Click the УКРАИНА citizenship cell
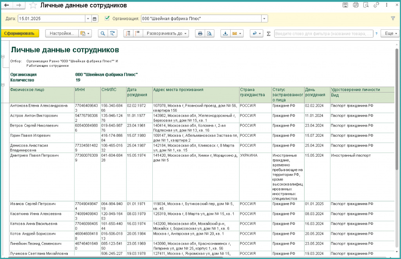 click(x=255, y=177)
